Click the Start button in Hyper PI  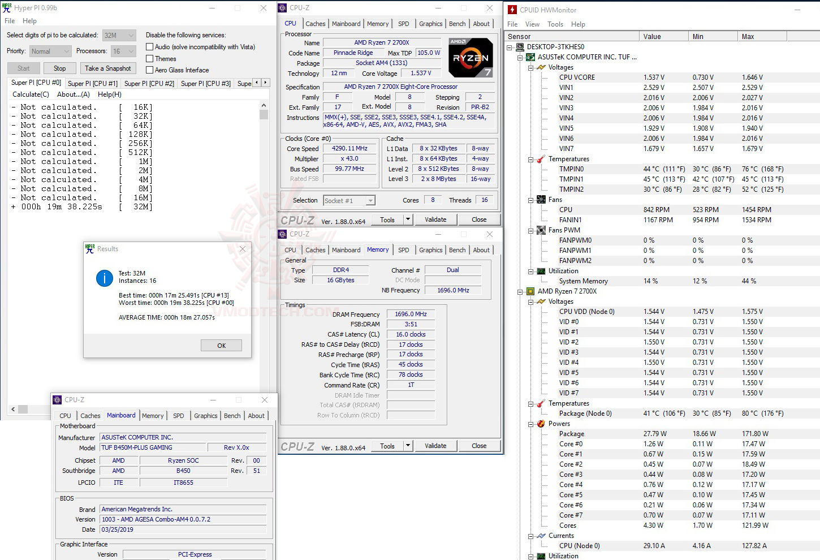(x=24, y=68)
